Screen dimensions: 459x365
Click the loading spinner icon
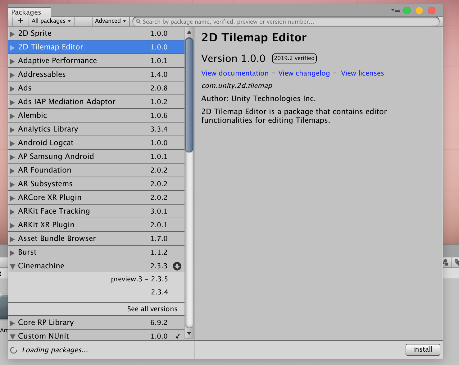[14, 350]
